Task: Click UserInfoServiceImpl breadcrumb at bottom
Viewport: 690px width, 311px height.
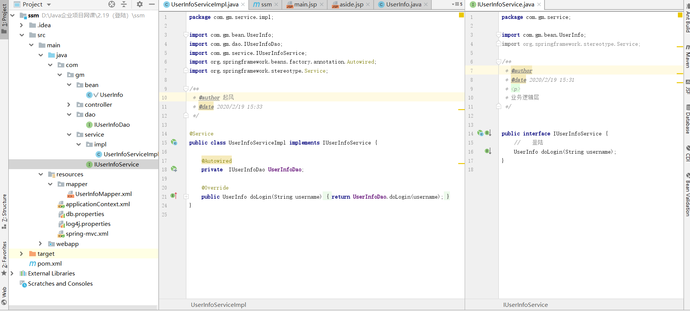Action: tap(219, 305)
